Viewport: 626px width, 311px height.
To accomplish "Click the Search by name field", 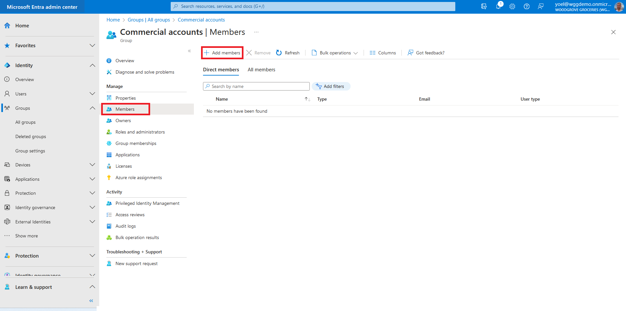I will pyautogui.click(x=256, y=86).
